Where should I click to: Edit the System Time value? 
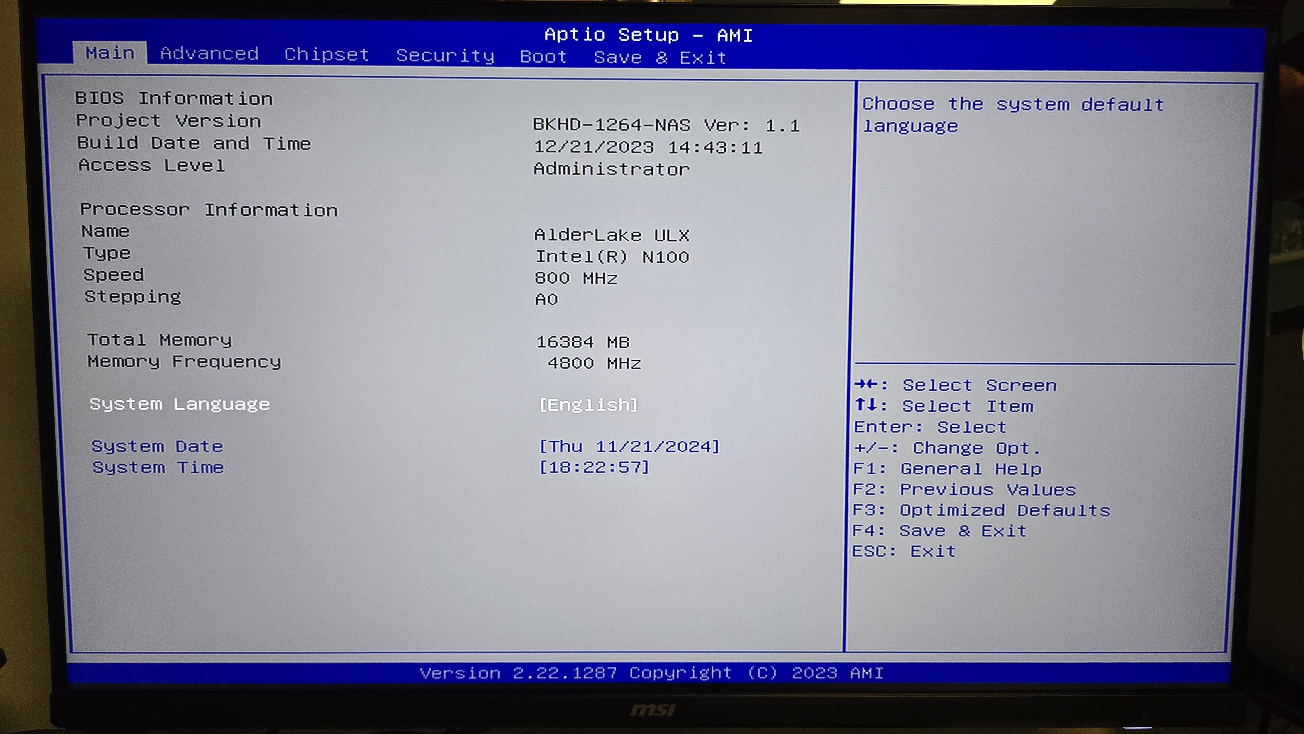click(594, 467)
